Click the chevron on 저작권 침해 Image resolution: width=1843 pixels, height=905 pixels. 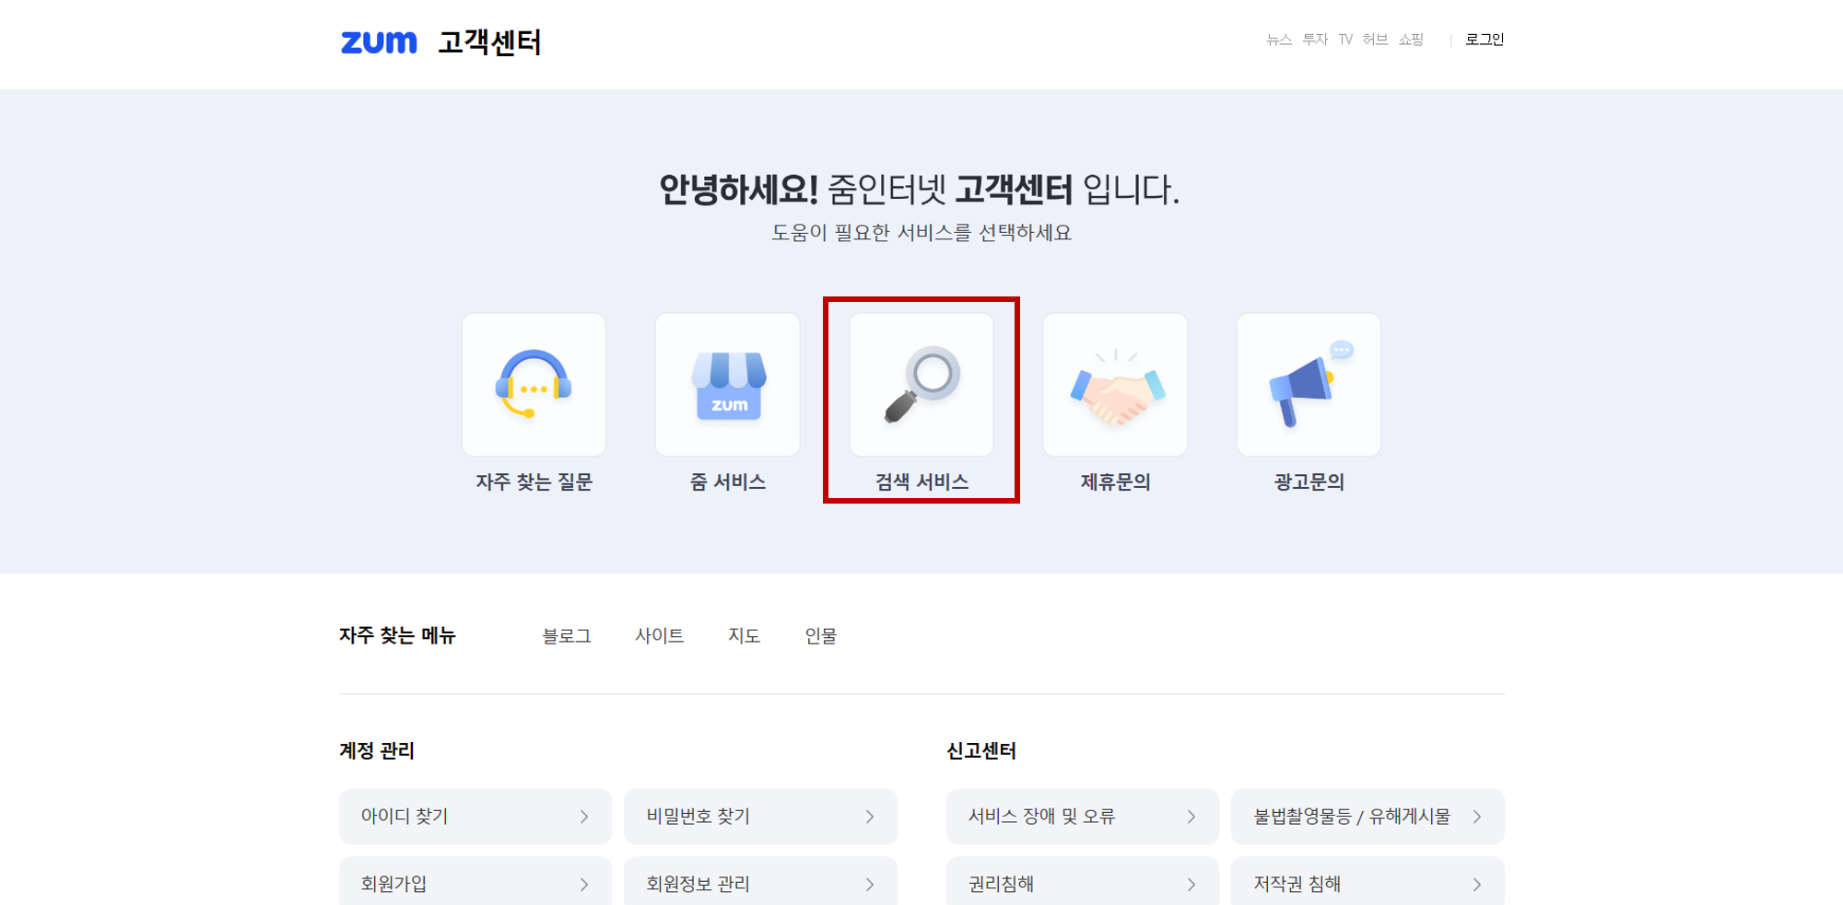coord(1477,885)
